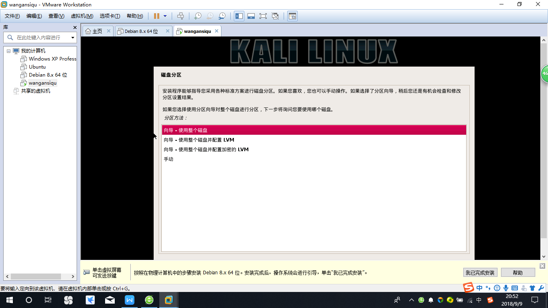This screenshot has width=548, height=308.
Task: Open the 虚拟机(M) menu
Action: [x=82, y=16]
